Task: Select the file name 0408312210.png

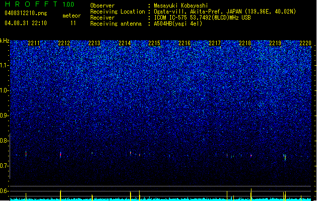Action: [x=26, y=13]
